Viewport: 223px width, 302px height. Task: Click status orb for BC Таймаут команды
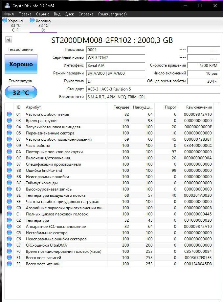[x=9, y=183]
